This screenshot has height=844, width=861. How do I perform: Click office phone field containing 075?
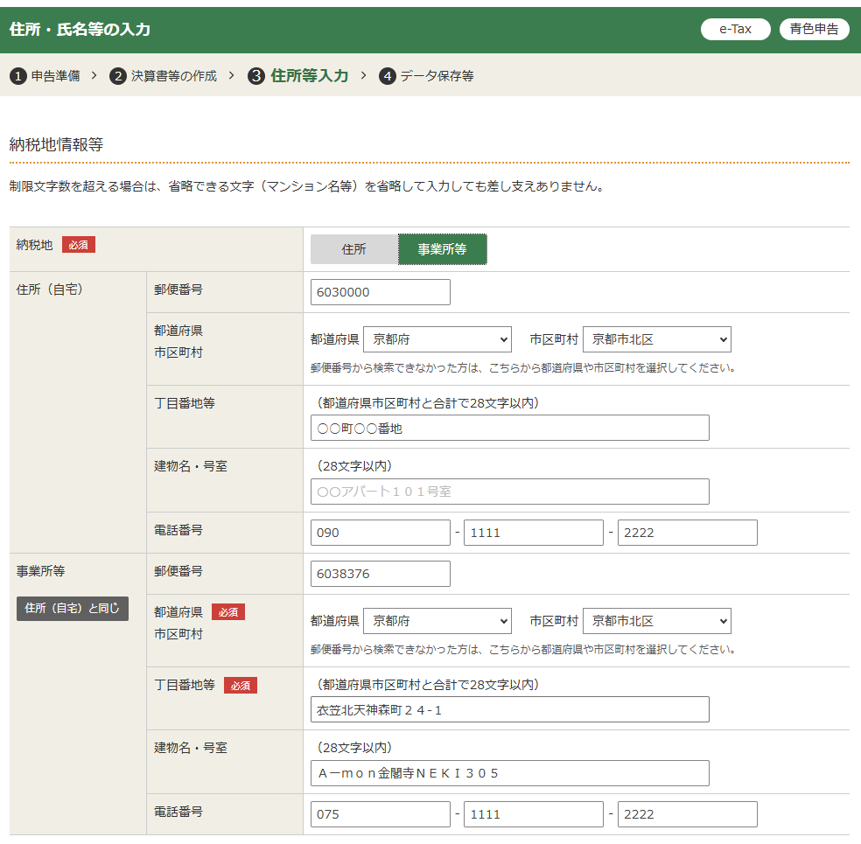coord(380,814)
